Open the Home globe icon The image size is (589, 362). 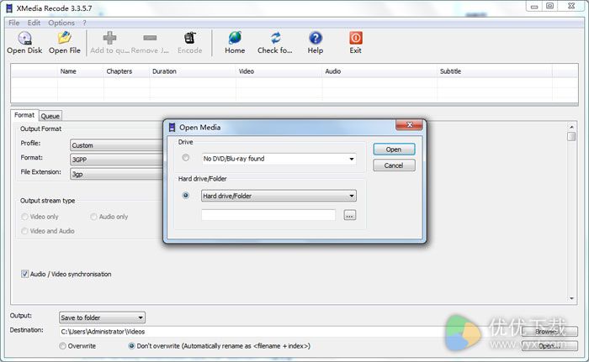coord(235,38)
